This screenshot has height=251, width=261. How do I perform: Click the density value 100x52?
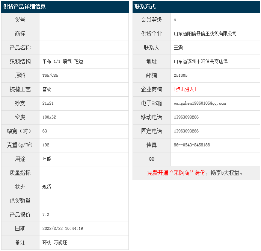coord(49,117)
